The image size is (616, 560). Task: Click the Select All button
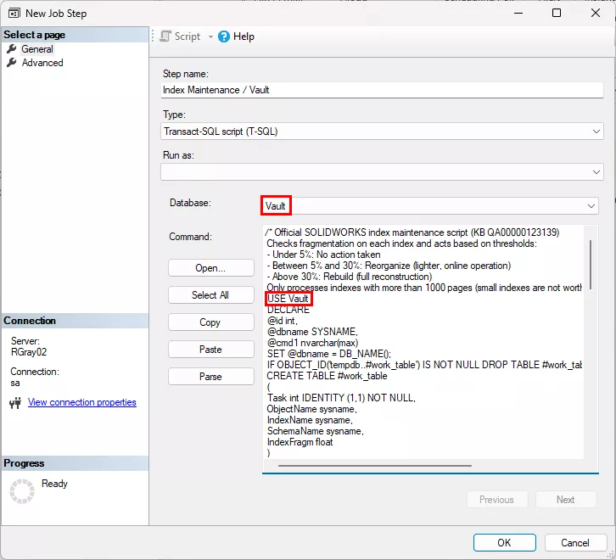pos(211,295)
